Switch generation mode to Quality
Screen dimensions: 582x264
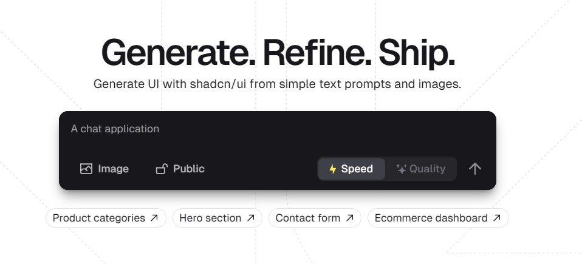420,169
